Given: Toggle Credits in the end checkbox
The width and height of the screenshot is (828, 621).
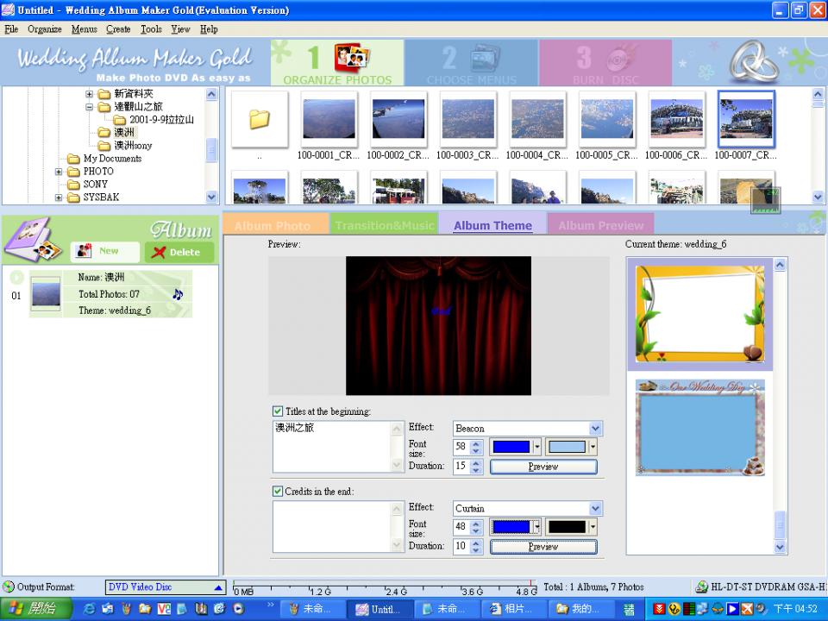Looking at the screenshot, I should point(278,492).
